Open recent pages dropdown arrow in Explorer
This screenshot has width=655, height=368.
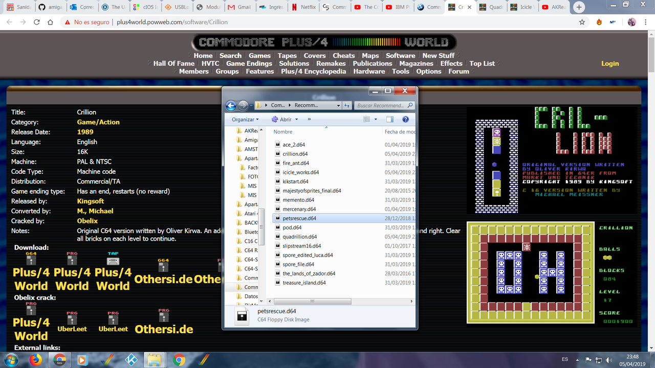tap(251, 106)
